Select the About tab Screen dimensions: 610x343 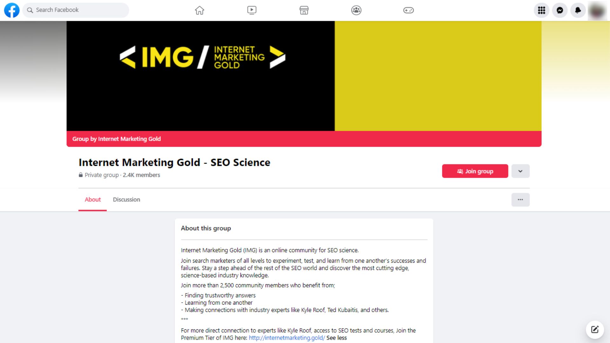[x=92, y=199]
